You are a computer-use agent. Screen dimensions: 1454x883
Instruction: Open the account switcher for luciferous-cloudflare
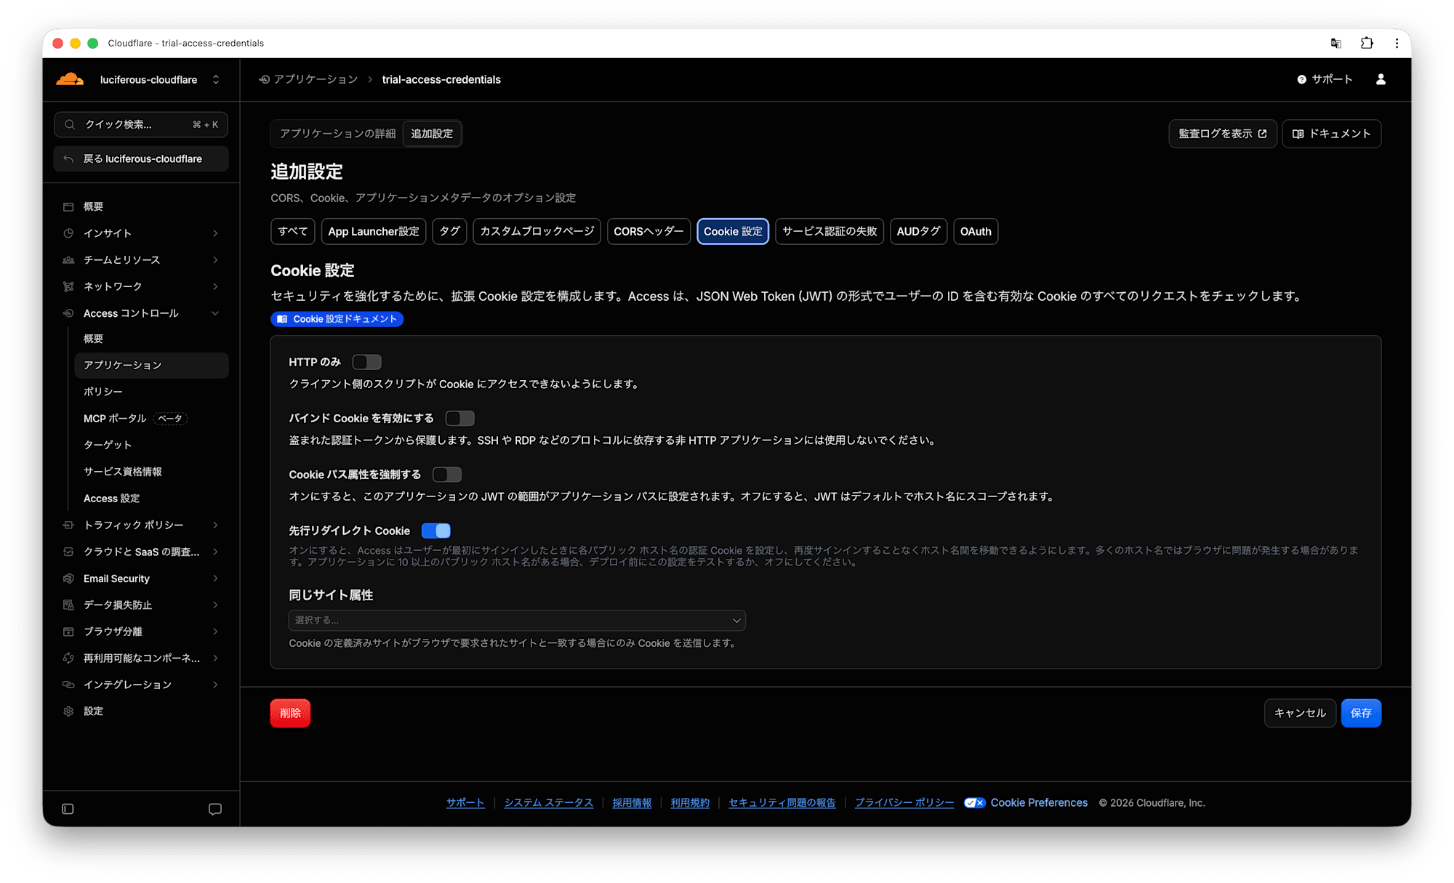216,79
